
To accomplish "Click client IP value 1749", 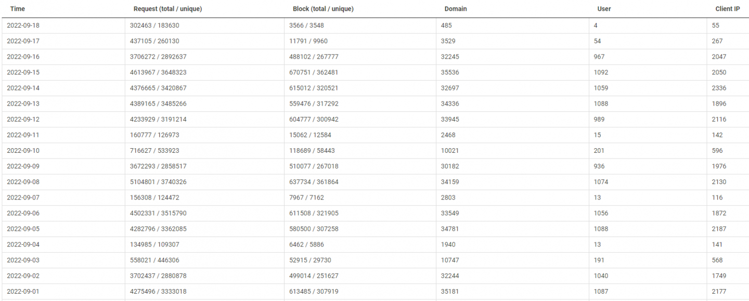I will pyautogui.click(x=719, y=276).
